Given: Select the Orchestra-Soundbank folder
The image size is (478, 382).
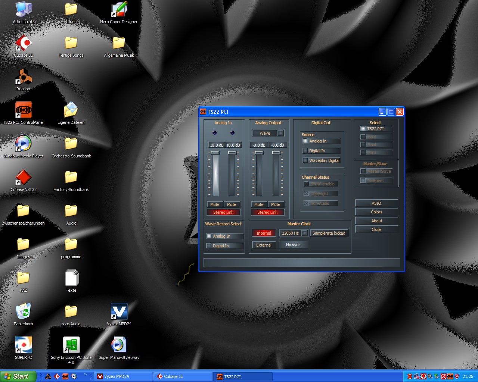Looking at the screenshot, I should (x=71, y=147).
